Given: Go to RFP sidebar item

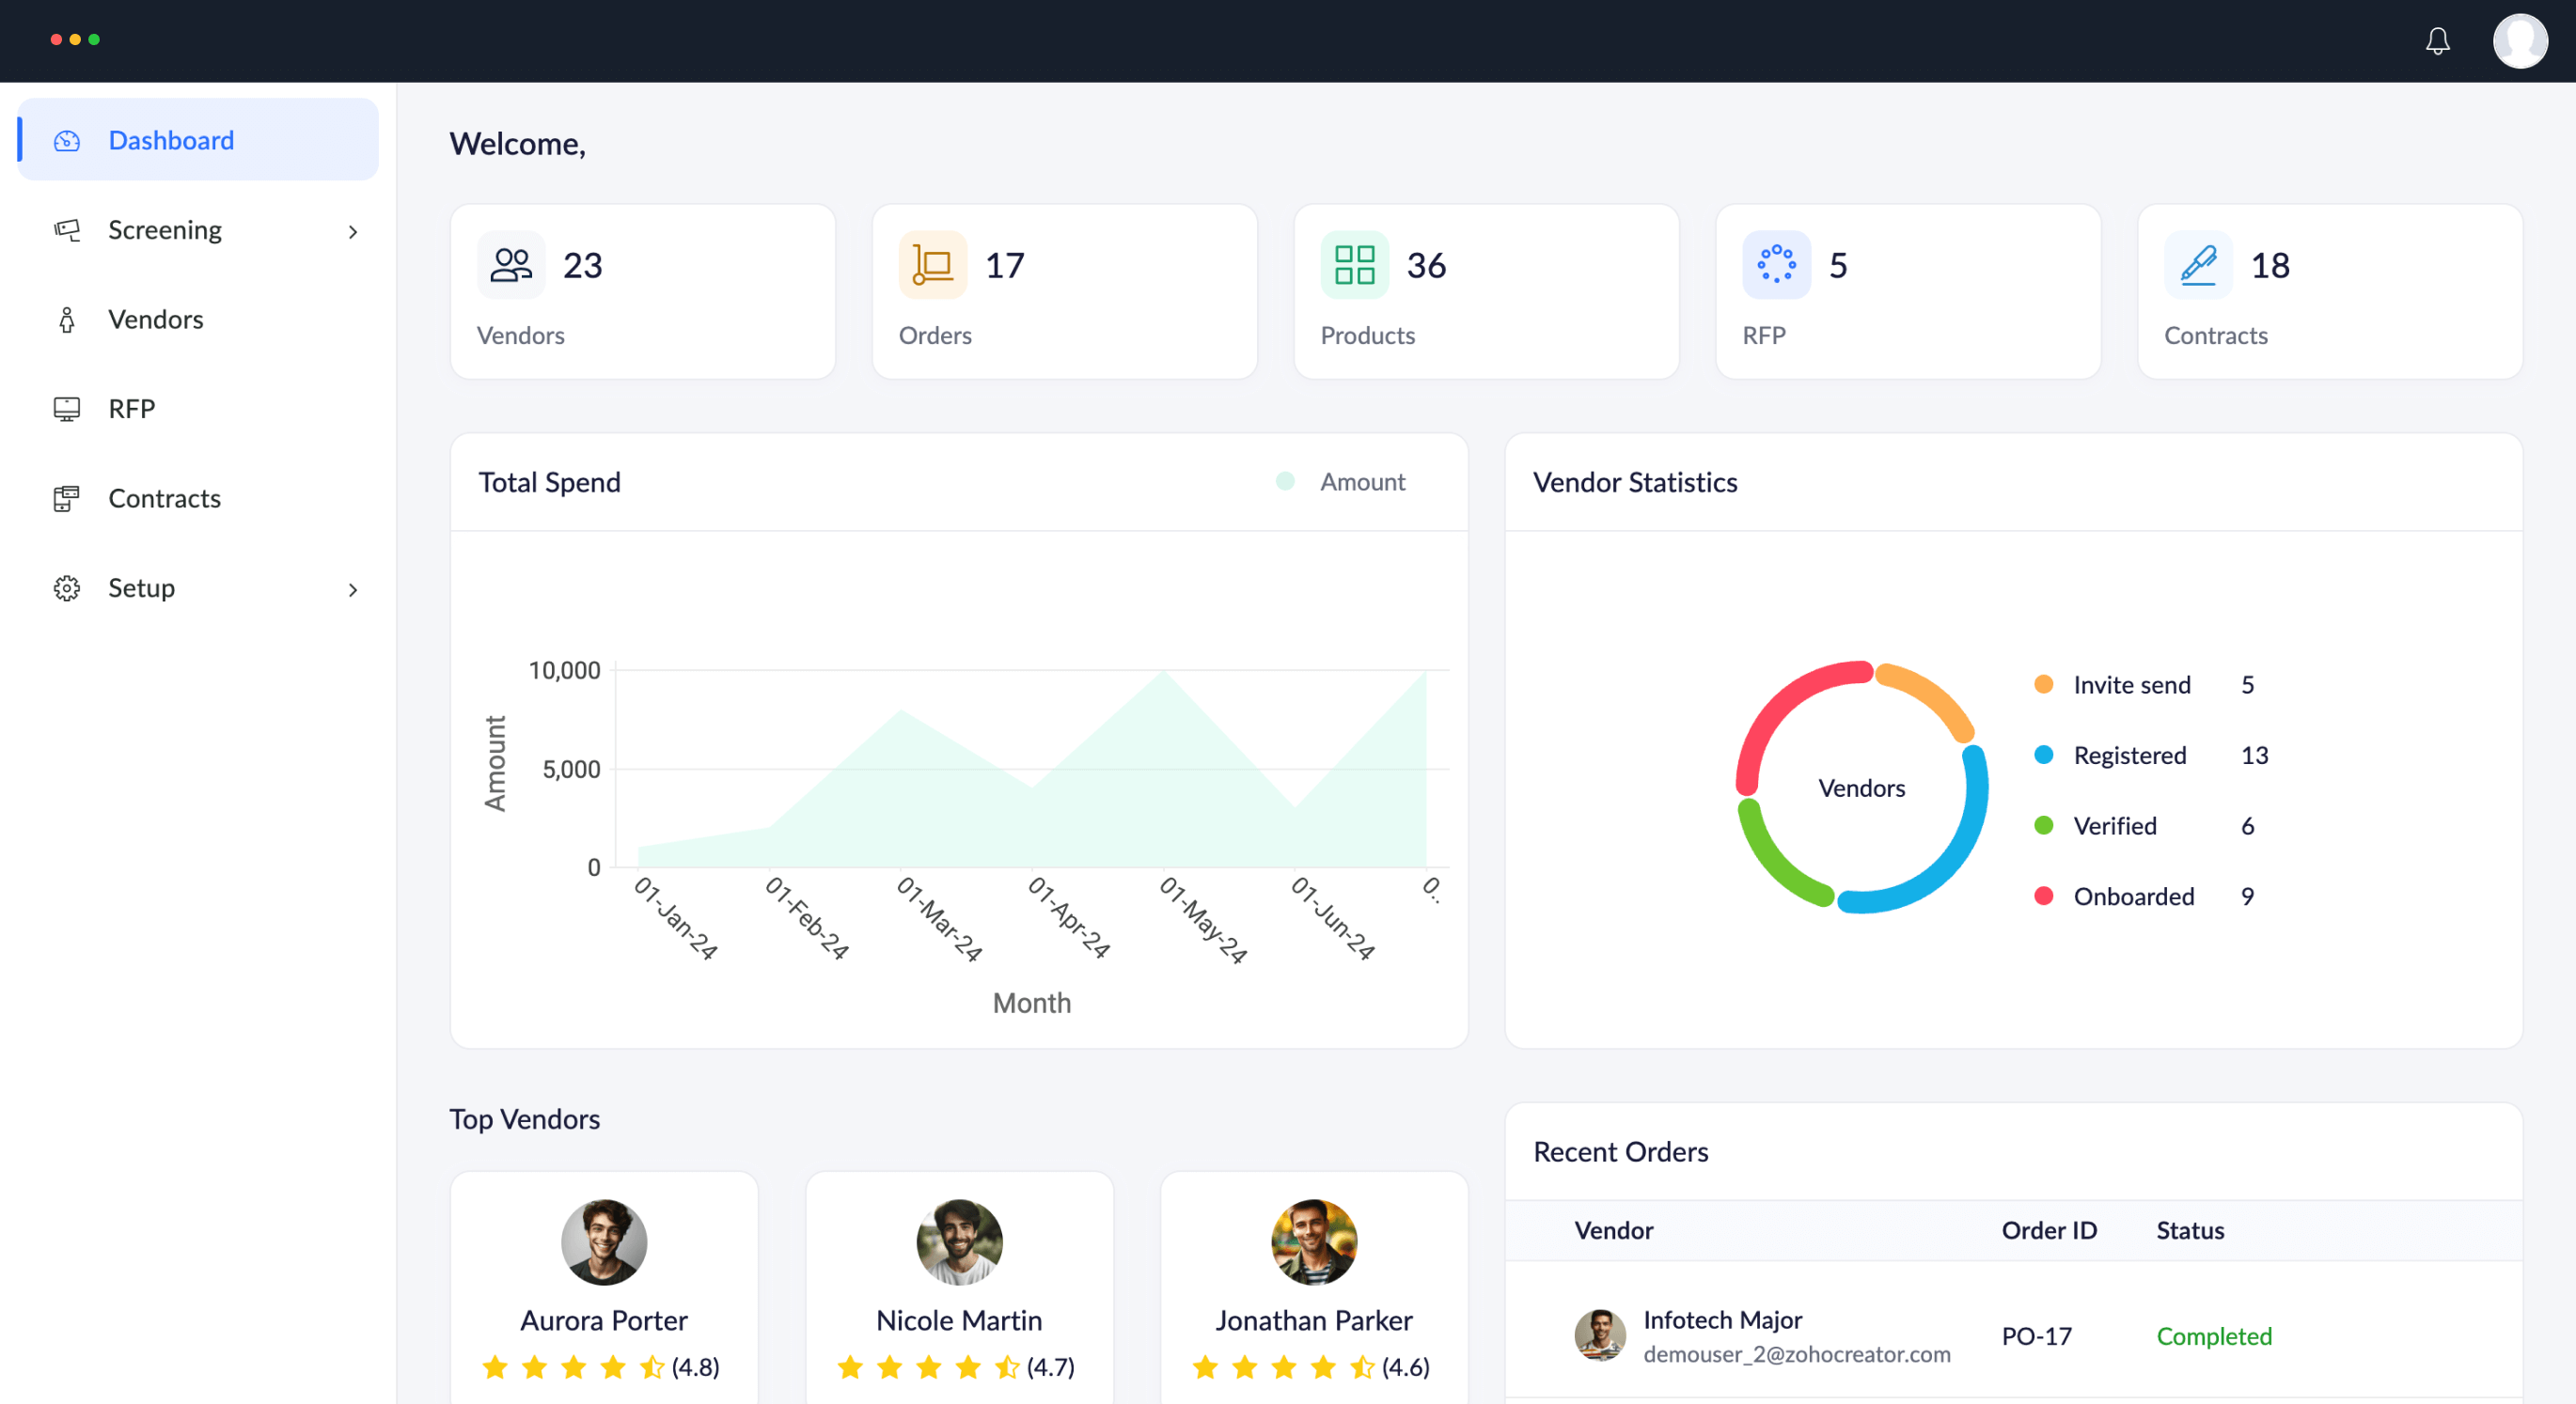Looking at the screenshot, I should (x=131, y=409).
